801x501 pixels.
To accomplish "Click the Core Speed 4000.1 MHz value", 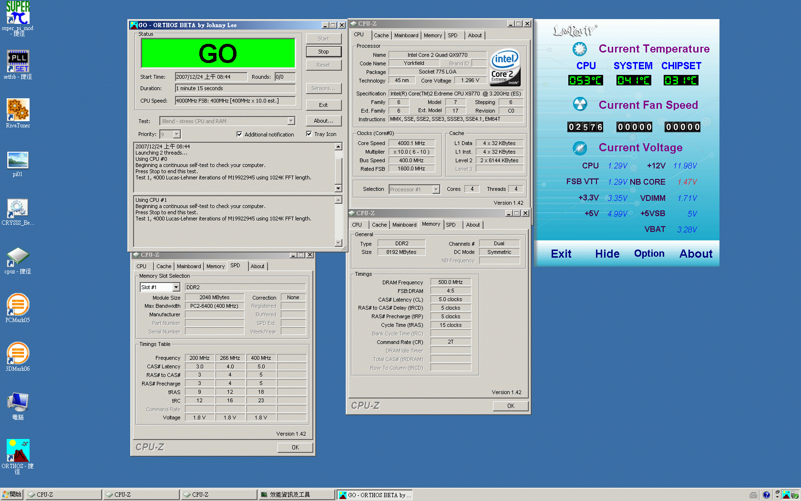I will pyautogui.click(x=411, y=143).
